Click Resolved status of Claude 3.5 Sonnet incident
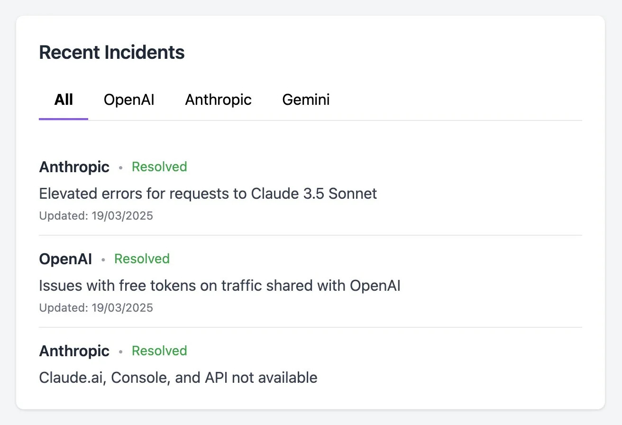622x425 pixels. pyautogui.click(x=159, y=167)
